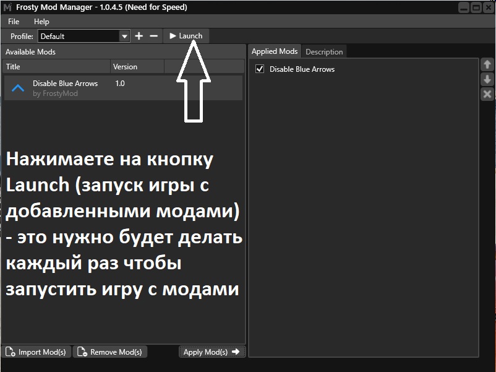The width and height of the screenshot is (496, 372).
Task: Sort available mods by Title column
Action: click(x=56, y=66)
